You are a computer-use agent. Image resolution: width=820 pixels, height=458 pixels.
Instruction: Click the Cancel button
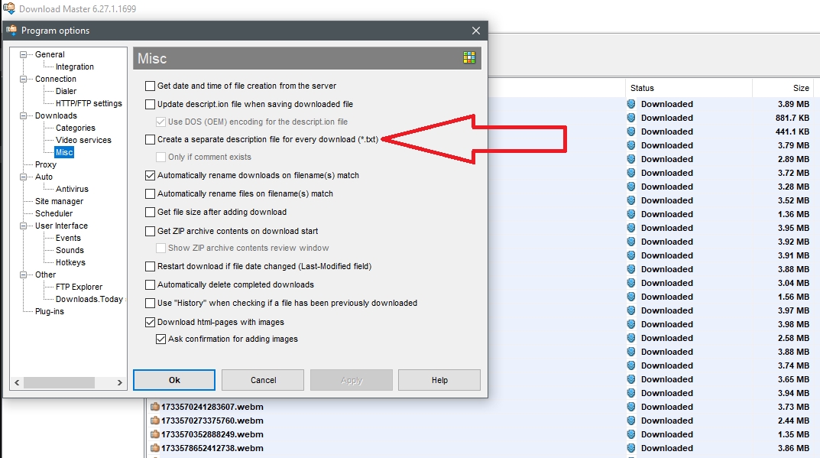[x=263, y=380]
